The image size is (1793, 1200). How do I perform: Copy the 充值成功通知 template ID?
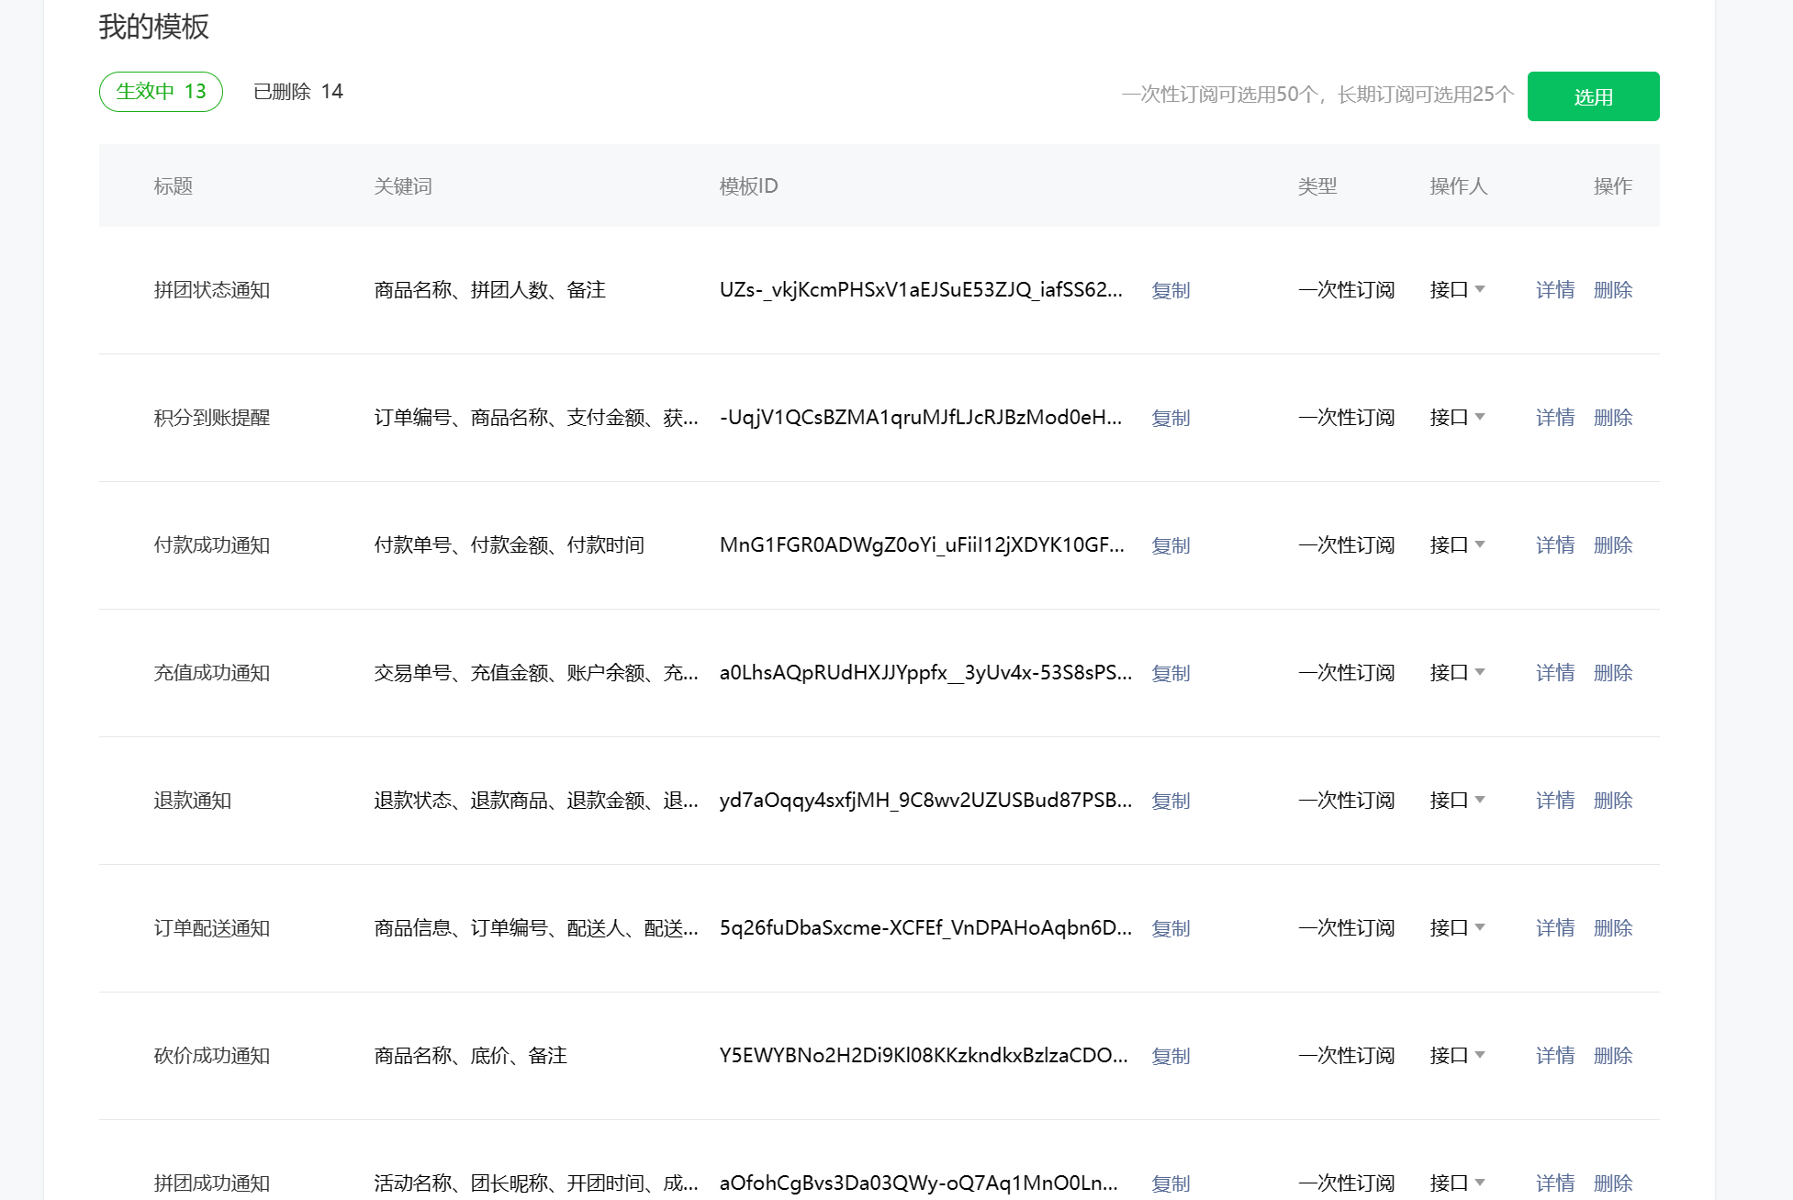[1171, 673]
